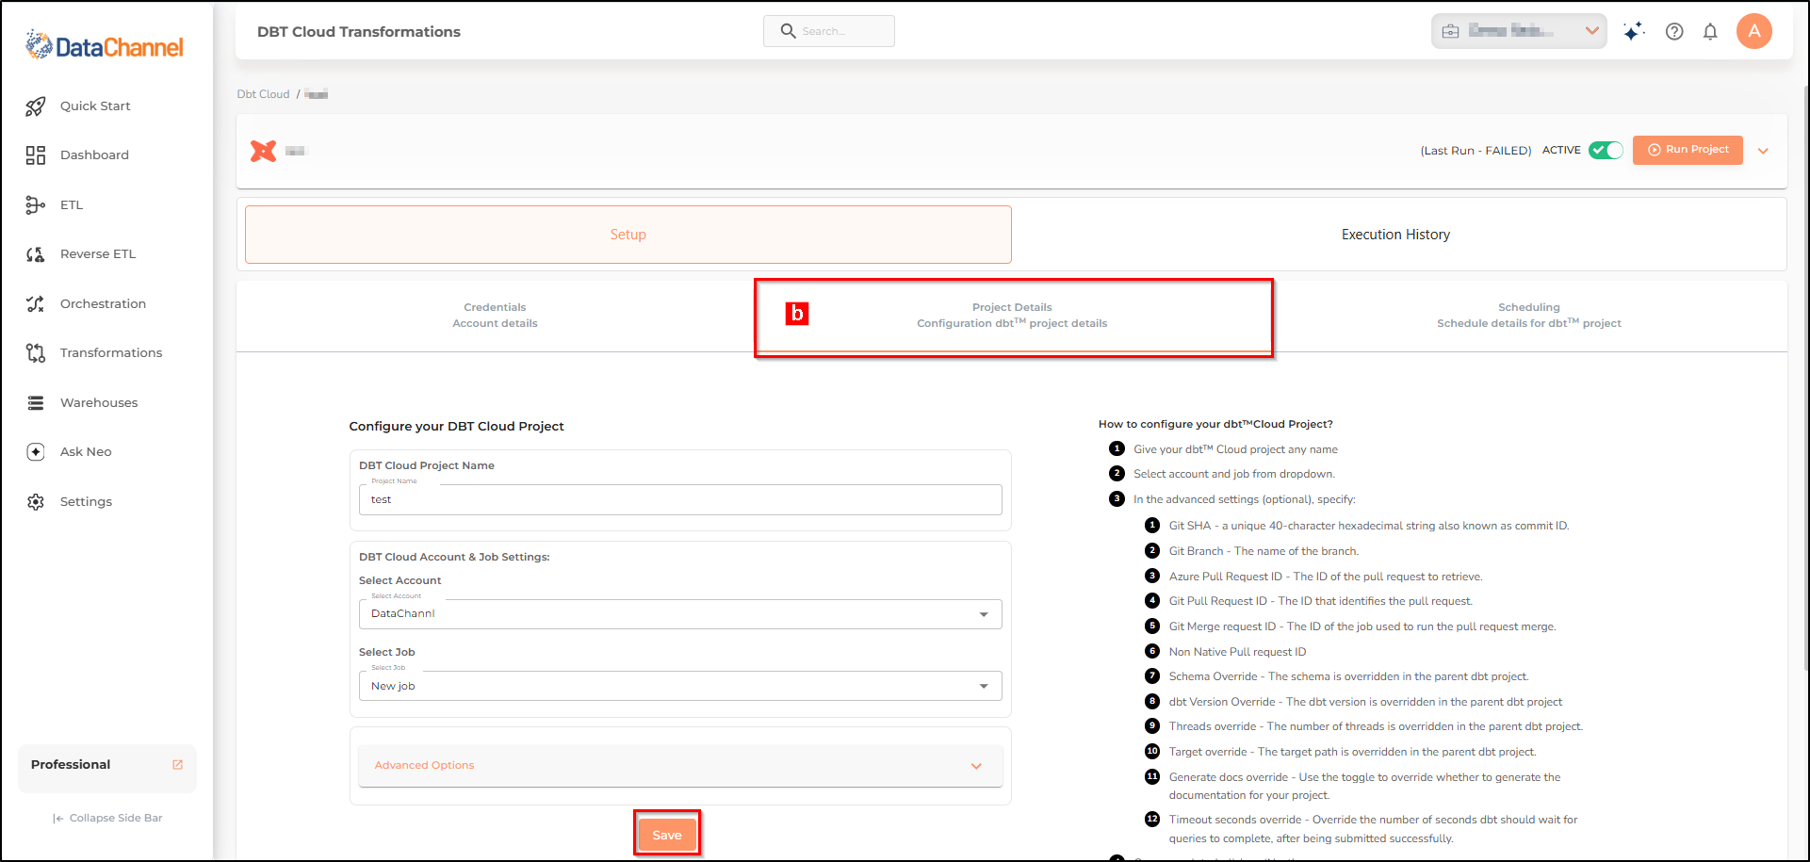Click the Save button
Viewport: 1810px width, 862px height.
click(x=667, y=835)
